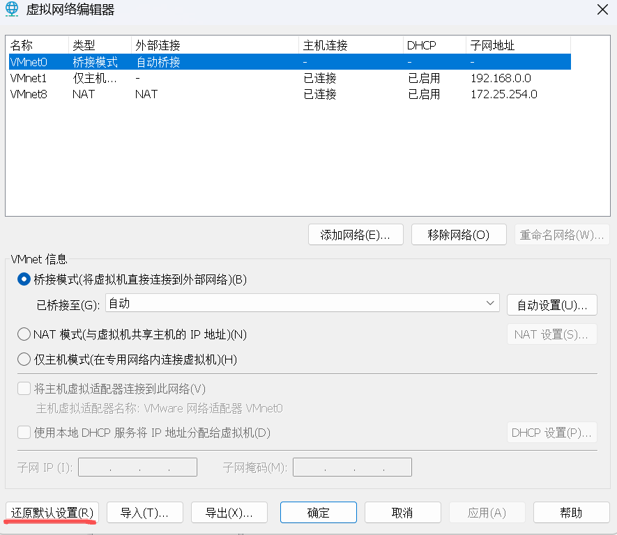The width and height of the screenshot is (617, 535).
Task: Select the VMnet0 network row
Action: click(289, 62)
